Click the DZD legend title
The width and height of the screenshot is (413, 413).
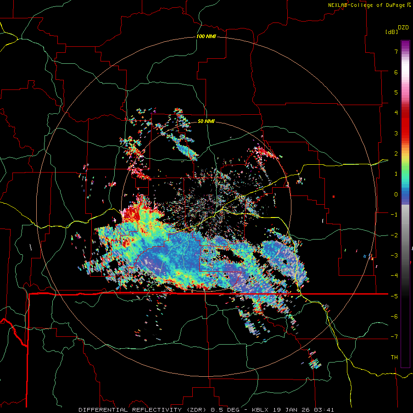403,28
